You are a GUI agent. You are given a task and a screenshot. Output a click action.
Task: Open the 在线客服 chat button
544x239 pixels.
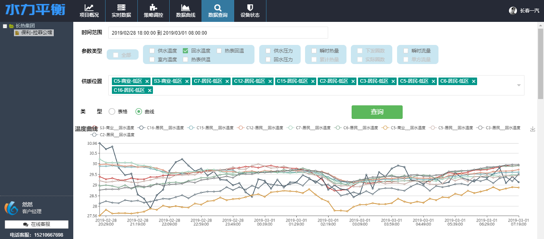(x=37, y=224)
